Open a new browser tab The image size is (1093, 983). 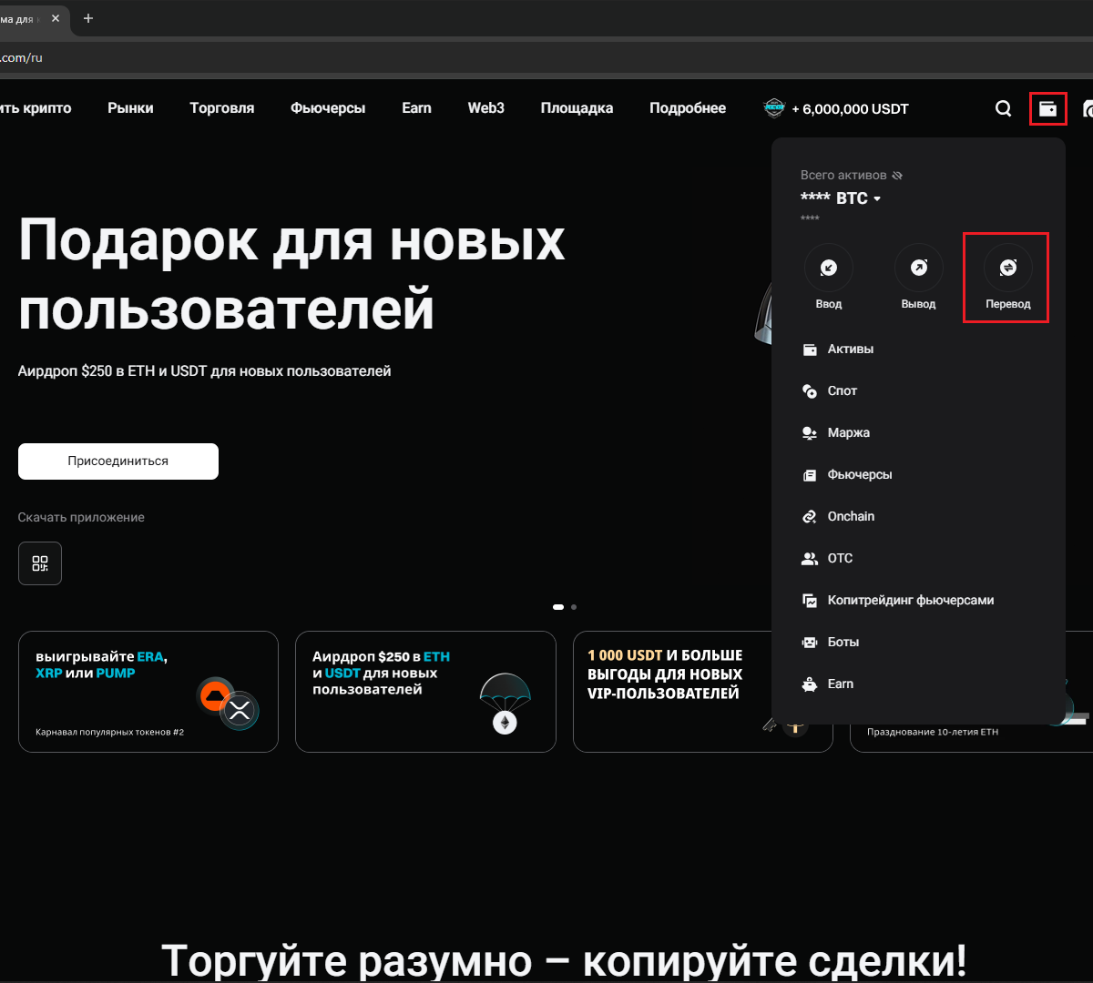coord(88,18)
